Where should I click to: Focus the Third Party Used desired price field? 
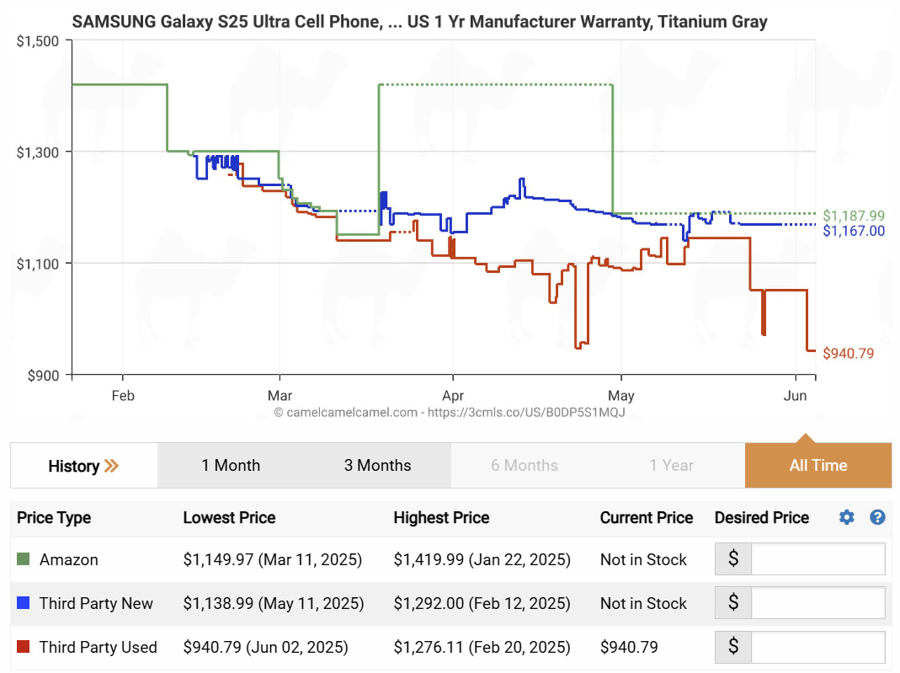[817, 647]
